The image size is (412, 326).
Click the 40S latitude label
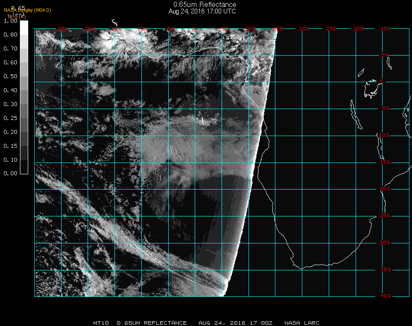[x=385, y=296]
